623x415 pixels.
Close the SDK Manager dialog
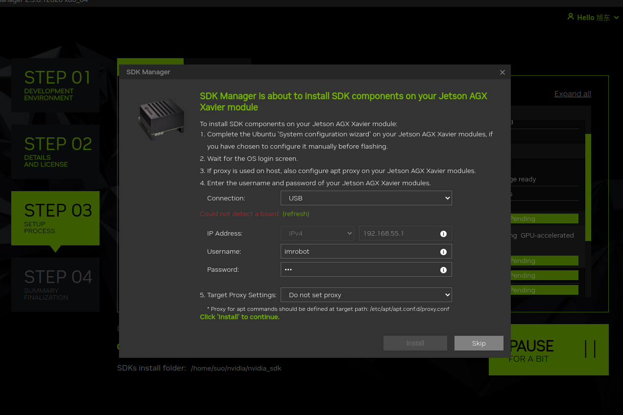(502, 72)
